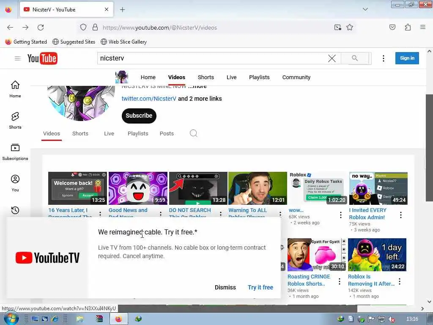This screenshot has height=325, width=433.
Task: Click Firefox in the taskbar
Action: (x=118, y=319)
